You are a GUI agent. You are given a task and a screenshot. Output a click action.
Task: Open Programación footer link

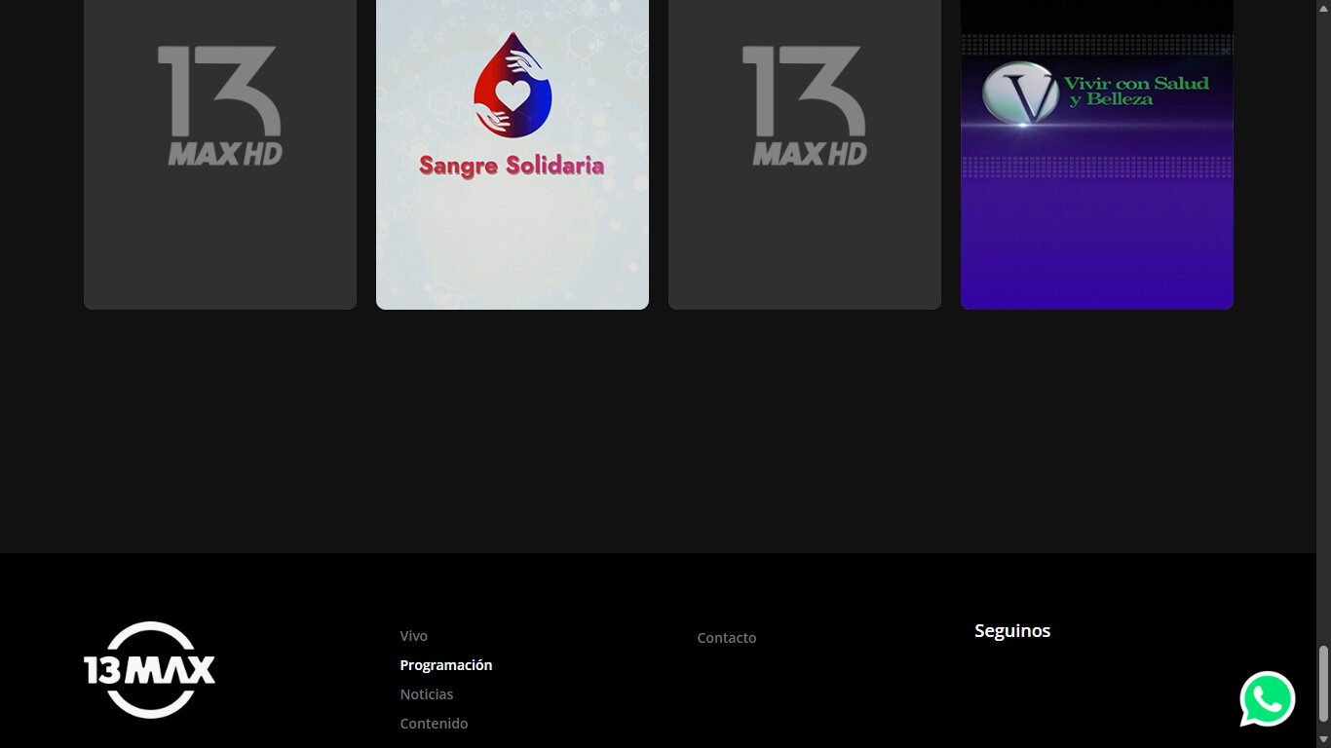(x=445, y=665)
